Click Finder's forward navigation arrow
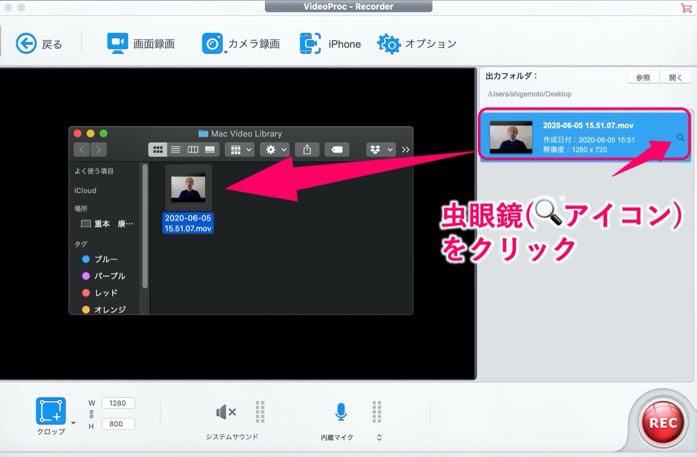The width and height of the screenshot is (697, 457). pos(99,150)
